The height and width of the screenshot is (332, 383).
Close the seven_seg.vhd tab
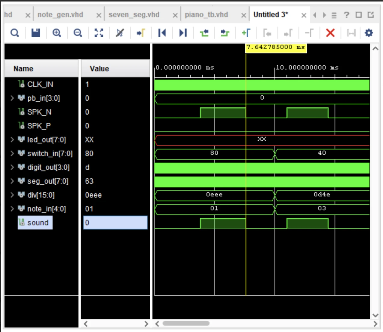tap(175, 15)
